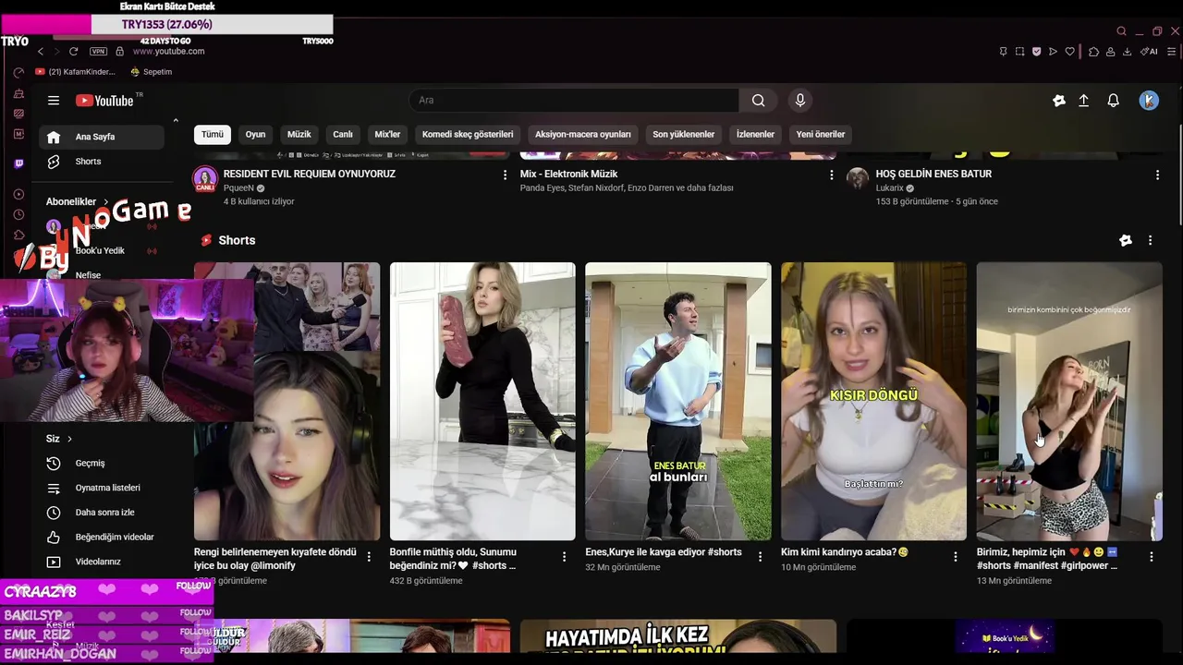
Task: Open the browser heart bookmarks icon
Action: [1070, 52]
